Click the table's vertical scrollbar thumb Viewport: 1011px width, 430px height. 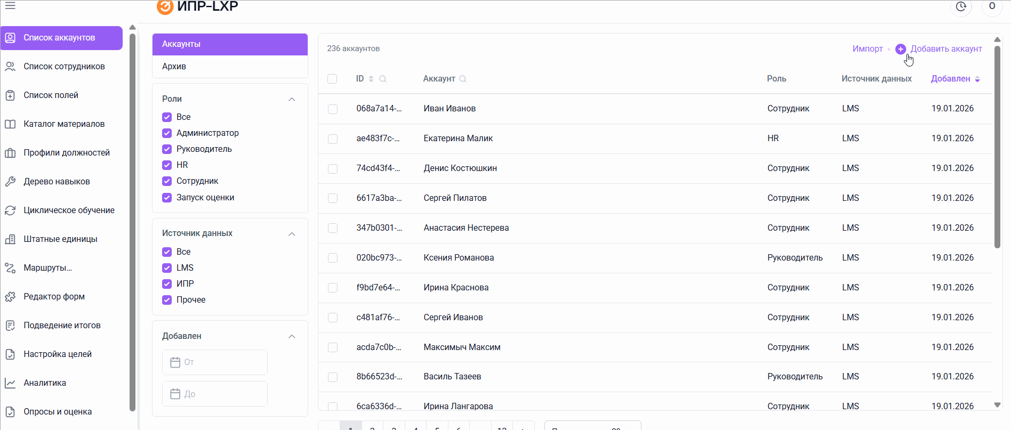(x=997, y=144)
